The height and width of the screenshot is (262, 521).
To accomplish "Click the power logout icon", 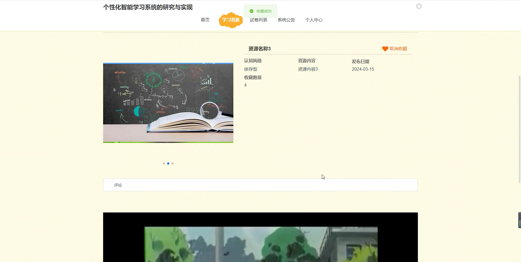I will click(419, 6).
